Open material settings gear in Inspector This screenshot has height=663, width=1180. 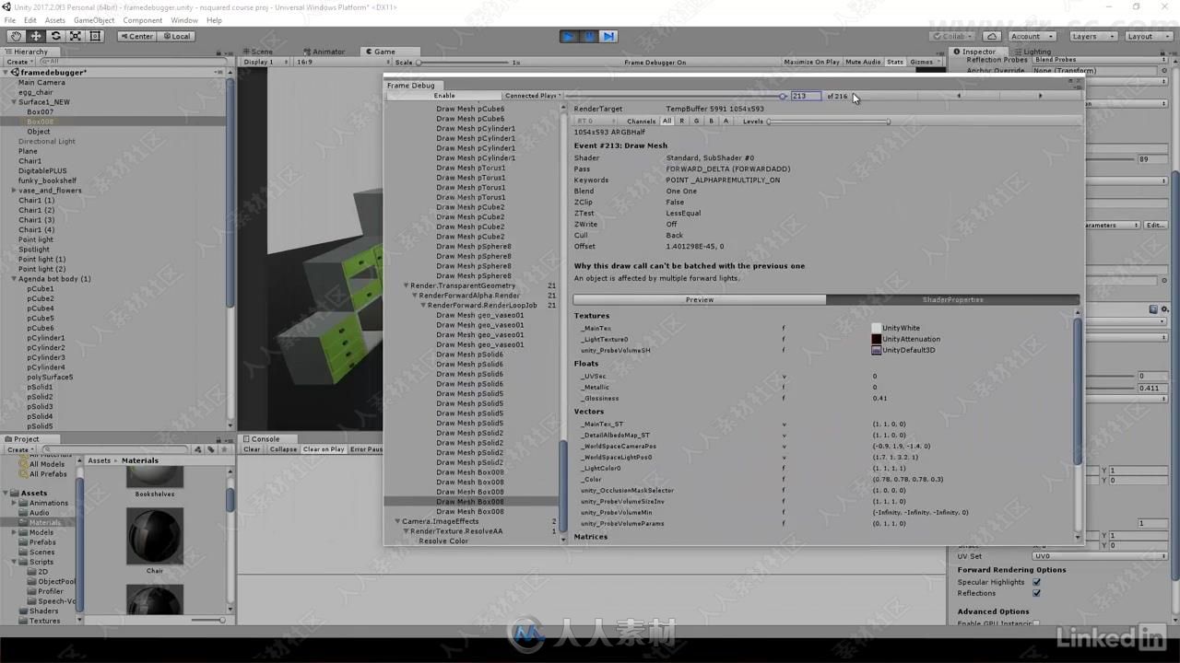pos(1164,309)
